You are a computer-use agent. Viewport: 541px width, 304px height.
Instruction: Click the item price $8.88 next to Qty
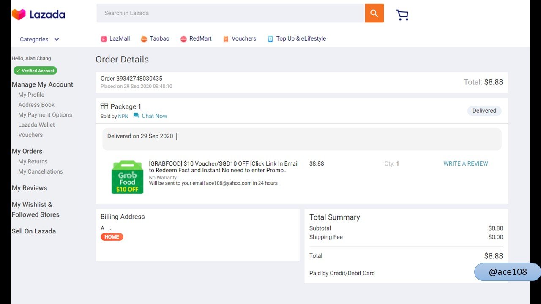(317, 163)
